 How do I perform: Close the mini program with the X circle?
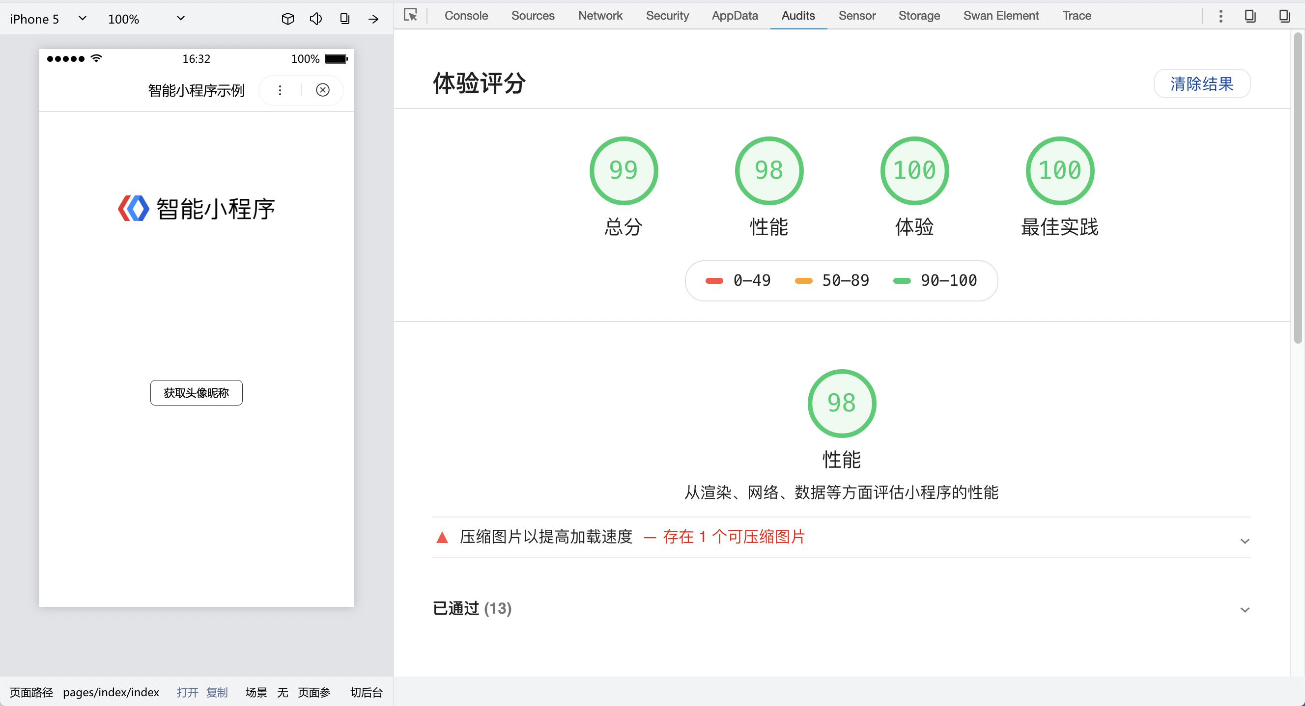pyautogui.click(x=323, y=90)
